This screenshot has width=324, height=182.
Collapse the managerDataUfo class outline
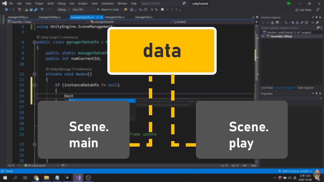[34, 42]
